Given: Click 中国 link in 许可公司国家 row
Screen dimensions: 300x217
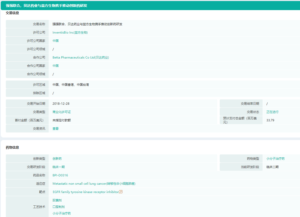Looking at the screenshot, I should click(x=56, y=41).
